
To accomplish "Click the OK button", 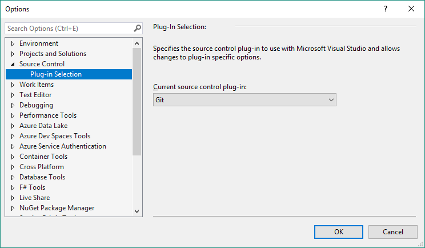I will click(339, 231).
